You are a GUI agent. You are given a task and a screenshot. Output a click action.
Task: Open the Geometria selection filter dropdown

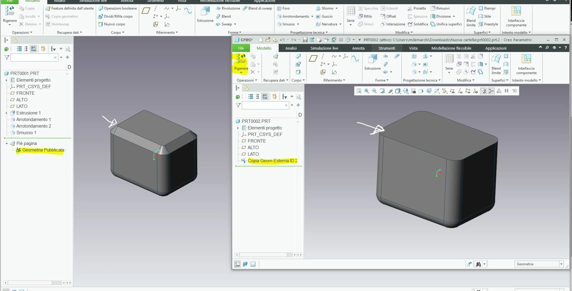click(561, 264)
